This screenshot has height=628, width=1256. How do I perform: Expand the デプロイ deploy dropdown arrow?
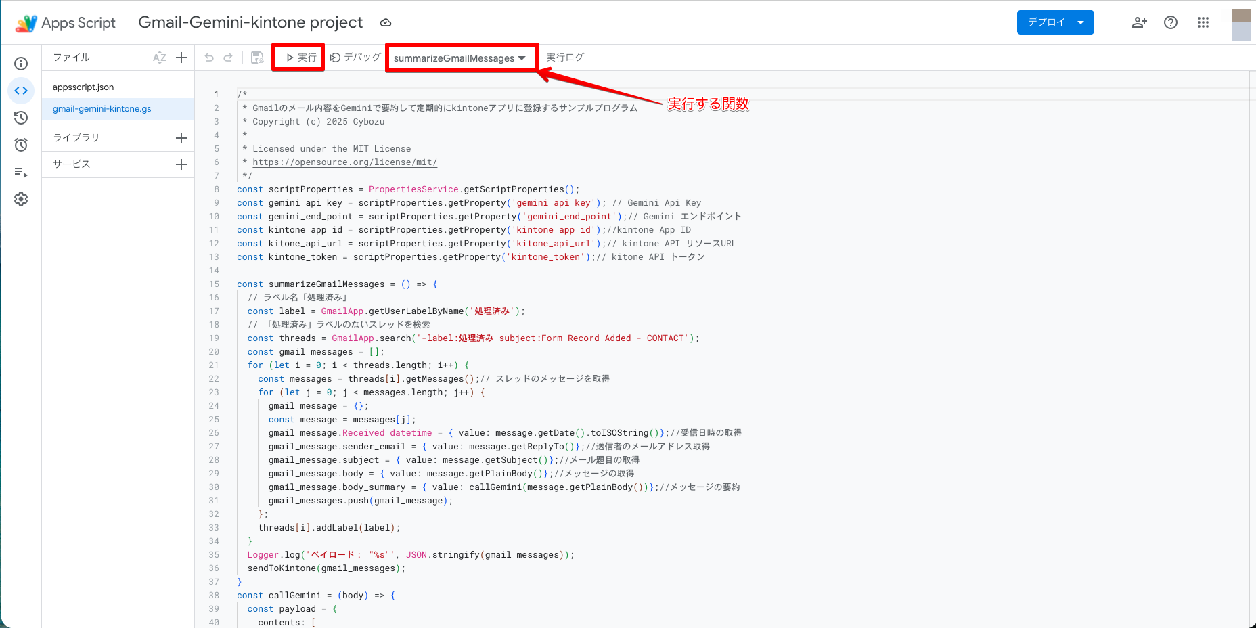(x=1079, y=22)
